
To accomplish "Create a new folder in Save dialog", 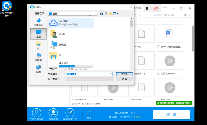I will 110,14.
